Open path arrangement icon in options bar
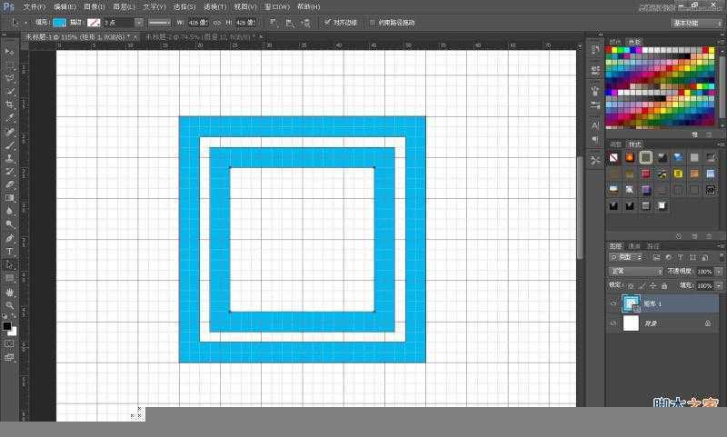Viewport: 727px width, 437px height. point(305,22)
